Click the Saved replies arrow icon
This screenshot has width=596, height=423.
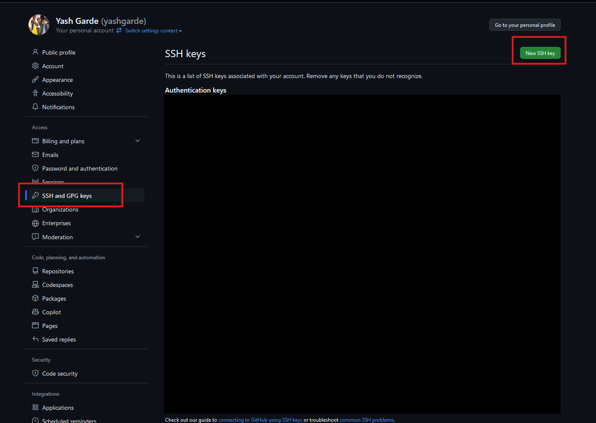[x=35, y=339]
